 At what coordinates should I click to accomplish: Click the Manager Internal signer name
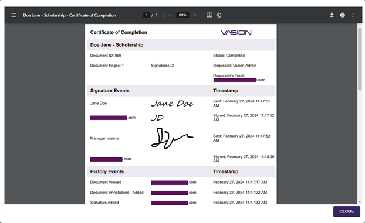[104, 139]
